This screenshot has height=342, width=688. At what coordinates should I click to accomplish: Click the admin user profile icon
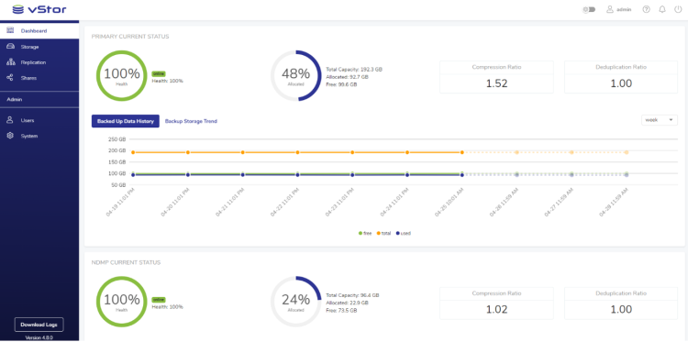point(610,9)
